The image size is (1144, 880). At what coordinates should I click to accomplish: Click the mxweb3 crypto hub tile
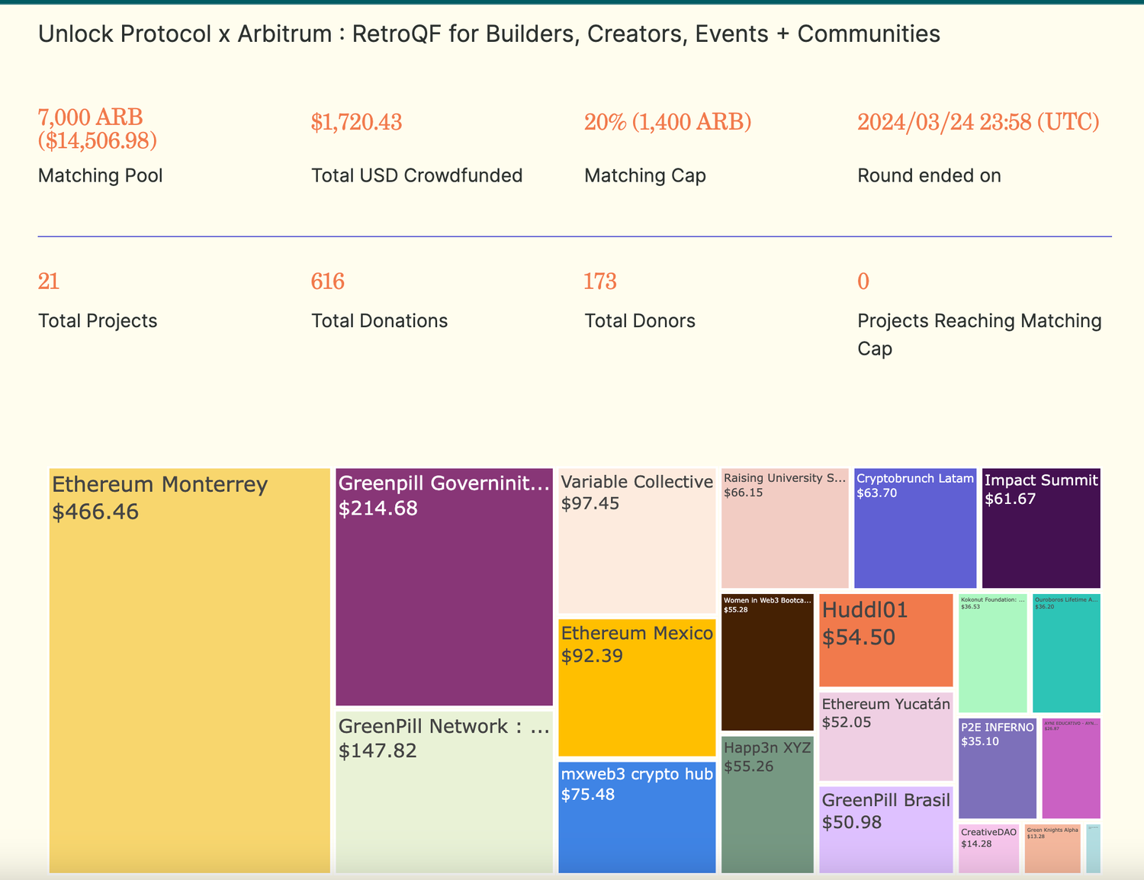point(637,817)
